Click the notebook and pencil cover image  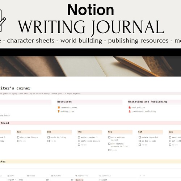90,66
